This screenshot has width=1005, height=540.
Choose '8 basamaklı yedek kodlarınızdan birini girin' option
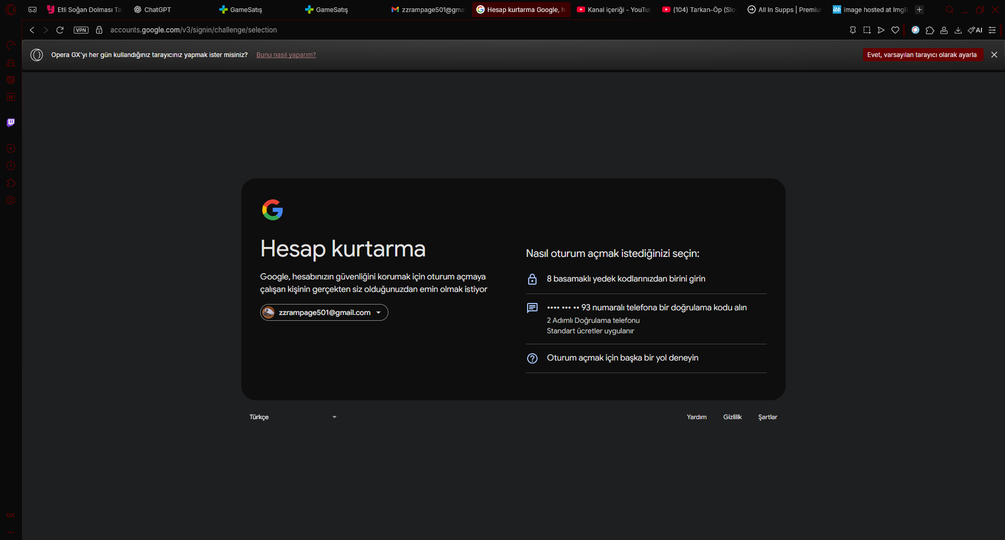coord(646,279)
